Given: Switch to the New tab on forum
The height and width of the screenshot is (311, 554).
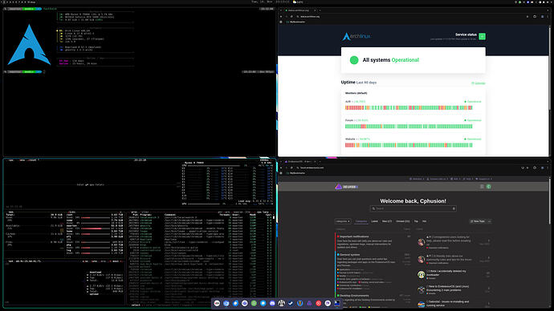Looking at the screenshot, I should point(387,221).
